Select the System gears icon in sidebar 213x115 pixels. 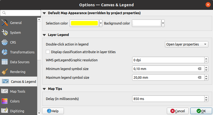click(5, 33)
